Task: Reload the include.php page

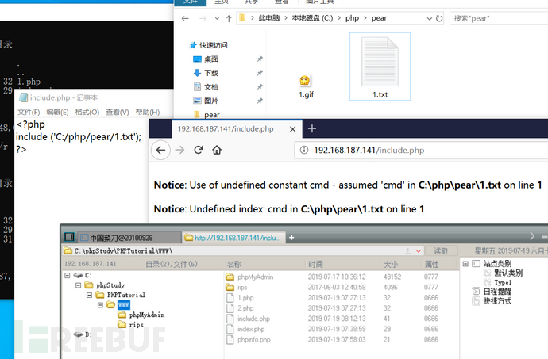Action: [199, 150]
